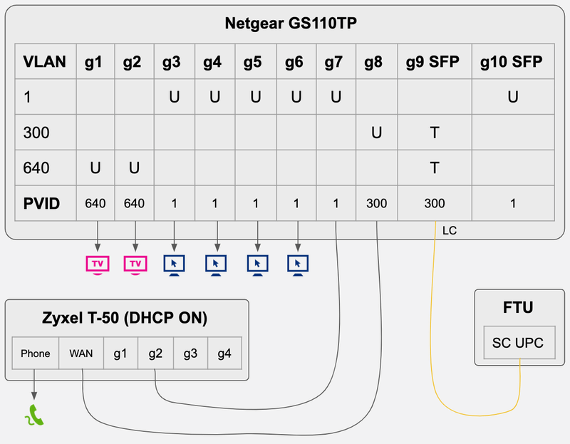570x444 pixels.
Task: Click the "PVID" row label
Action: tap(46, 203)
